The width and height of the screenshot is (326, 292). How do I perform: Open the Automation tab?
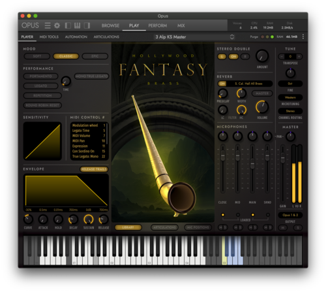coord(76,37)
